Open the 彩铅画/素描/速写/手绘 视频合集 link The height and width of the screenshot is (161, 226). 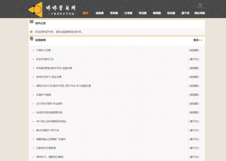coord(54,68)
